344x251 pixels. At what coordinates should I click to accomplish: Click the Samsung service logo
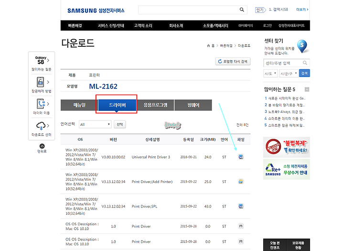96,11
